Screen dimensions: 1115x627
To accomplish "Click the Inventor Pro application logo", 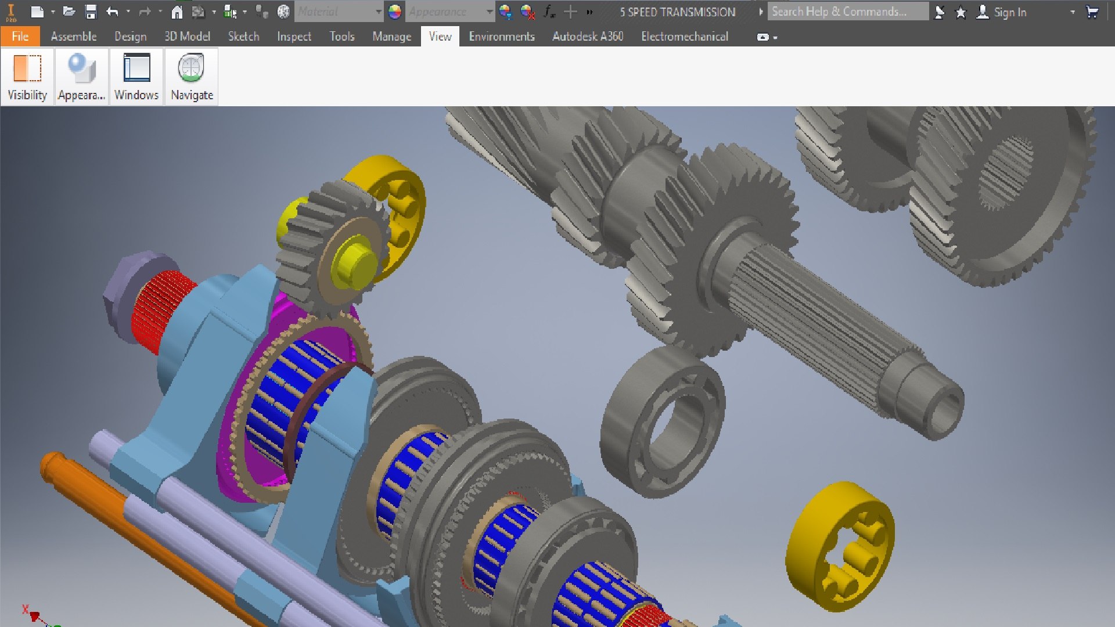I will (x=11, y=12).
